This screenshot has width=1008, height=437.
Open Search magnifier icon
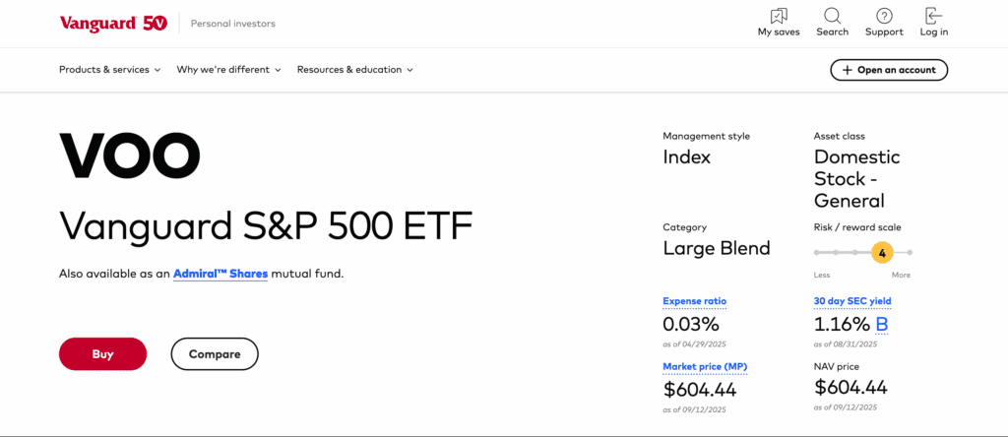point(832,16)
